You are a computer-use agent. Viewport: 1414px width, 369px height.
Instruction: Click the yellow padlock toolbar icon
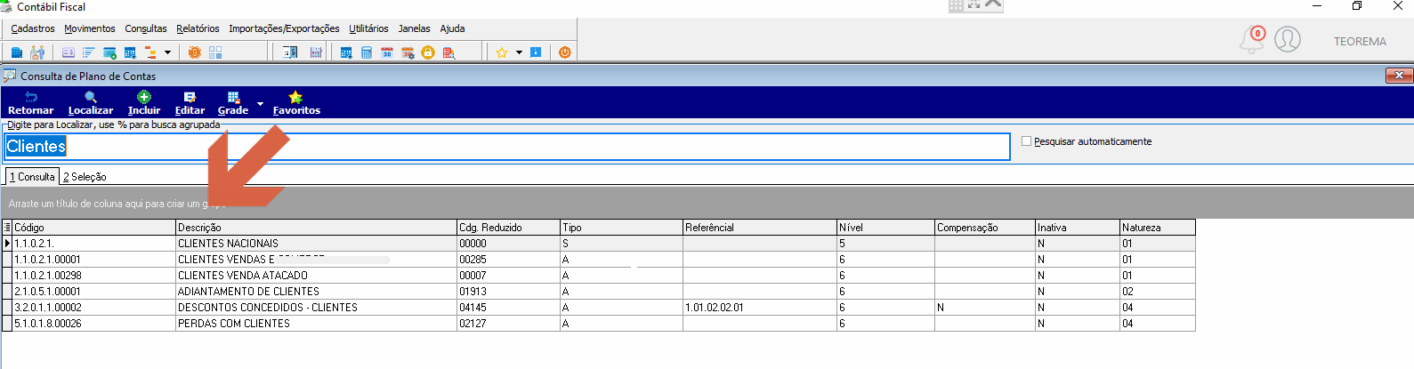click(428, 52)
